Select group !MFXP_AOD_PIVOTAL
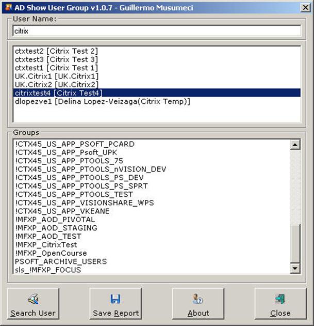 152,220
